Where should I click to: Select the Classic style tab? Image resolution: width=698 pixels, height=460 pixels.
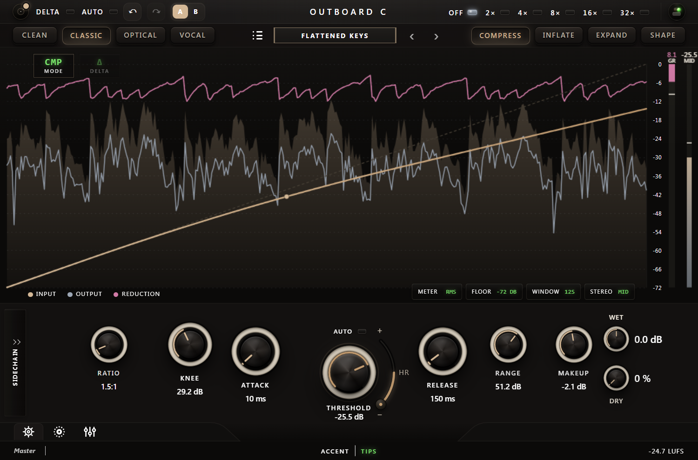click(86, 35)
